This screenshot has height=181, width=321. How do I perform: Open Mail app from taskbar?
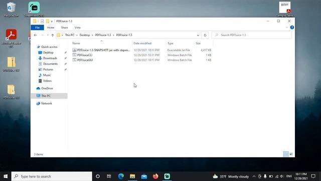pyautogui.click(x=144, y=176)
